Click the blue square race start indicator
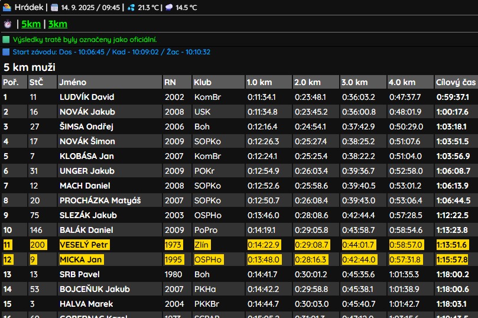The height and width of the screenshot is (318, 478). [x=6, y=52]
